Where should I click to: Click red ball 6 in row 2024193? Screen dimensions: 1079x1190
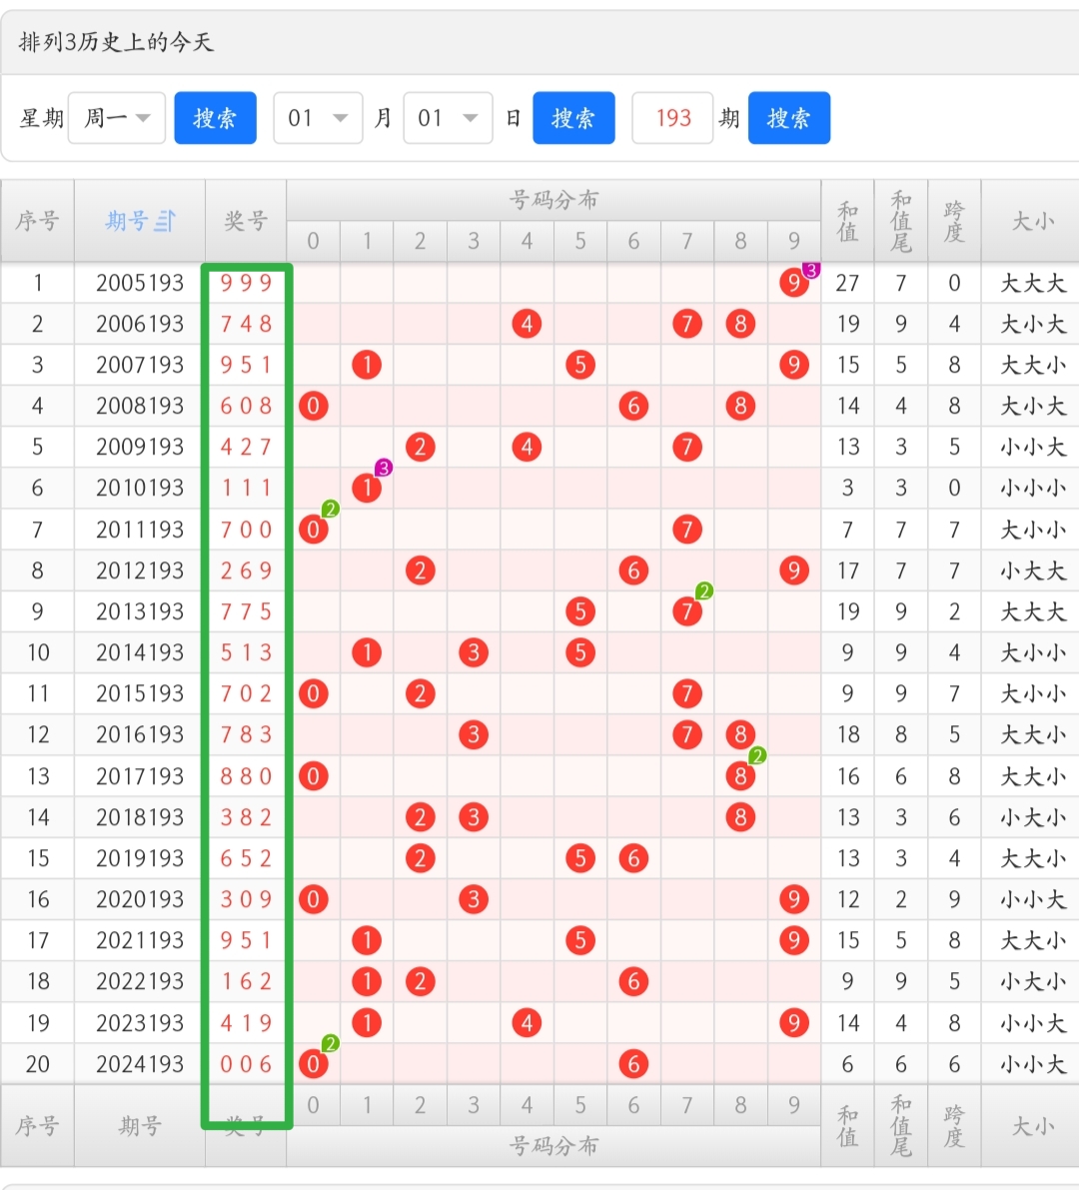pyautogui.click(x=633, y=1063)
